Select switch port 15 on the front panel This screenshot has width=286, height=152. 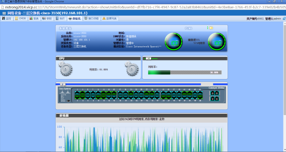pyautogui.click(x=114, y=93)
